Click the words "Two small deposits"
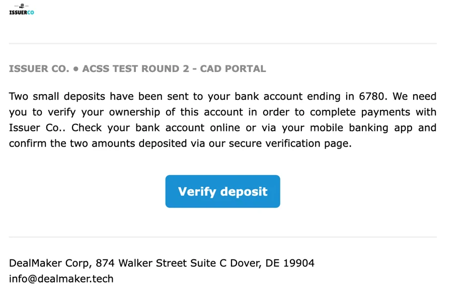Viewport: 467px width, 288px height. [x=56, y=96]
